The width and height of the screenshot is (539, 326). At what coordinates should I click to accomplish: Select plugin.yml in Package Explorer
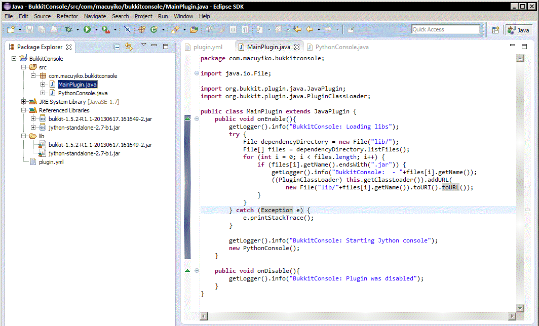click(x=51, y=162)
